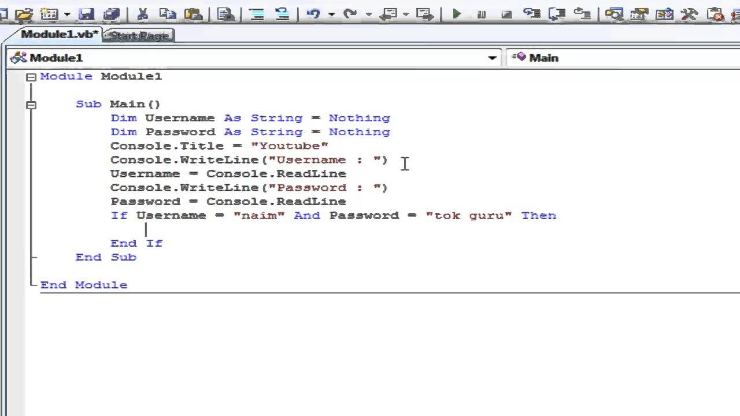Open a file using the Open File icon
The image size is (740, 416).
tap(24, 14)
